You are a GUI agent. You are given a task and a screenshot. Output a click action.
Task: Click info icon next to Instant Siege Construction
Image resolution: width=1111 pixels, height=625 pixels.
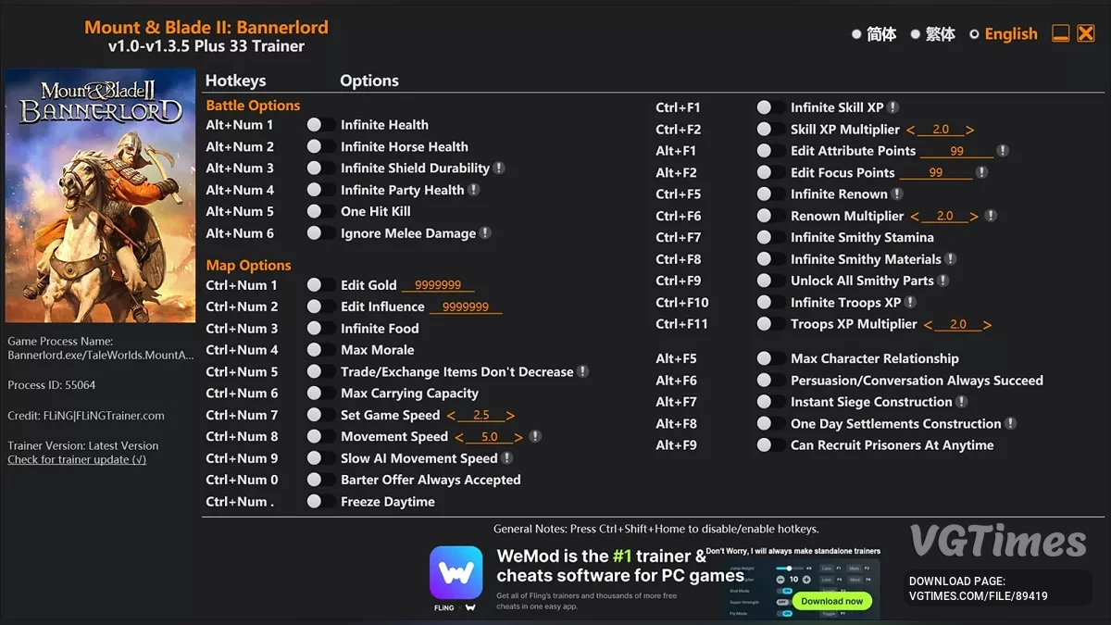click(962, 402)
